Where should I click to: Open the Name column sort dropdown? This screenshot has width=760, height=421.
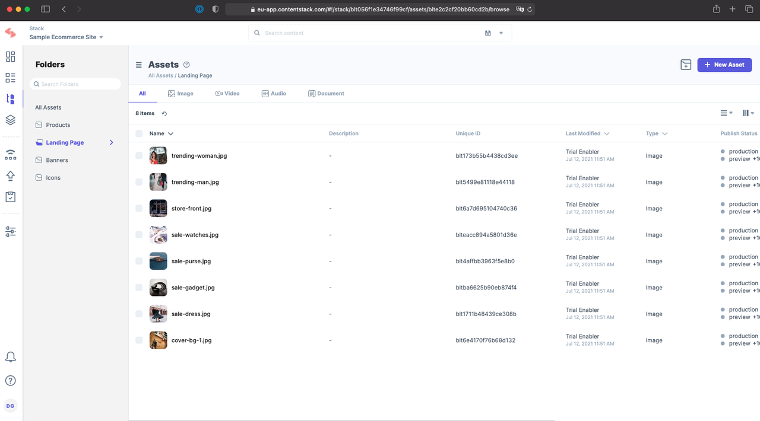tap(170, 133)
